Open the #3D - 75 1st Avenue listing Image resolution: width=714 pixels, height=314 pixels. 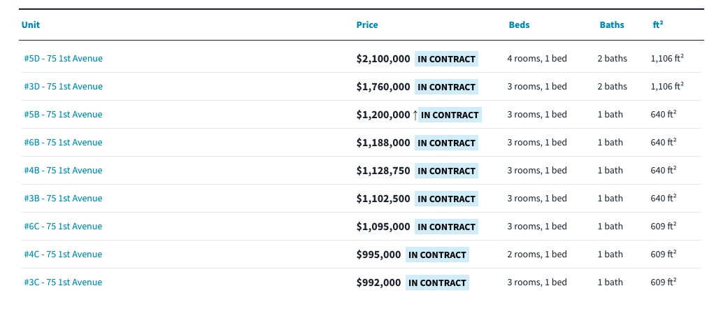pyautogui.click(x=63, y=87)
